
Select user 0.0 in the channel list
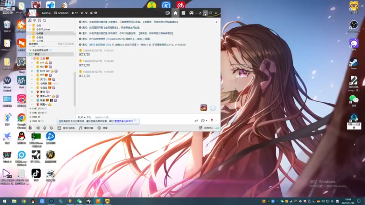coord(42,62)
